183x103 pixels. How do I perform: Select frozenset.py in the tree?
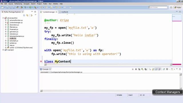(x=14, y=29)
